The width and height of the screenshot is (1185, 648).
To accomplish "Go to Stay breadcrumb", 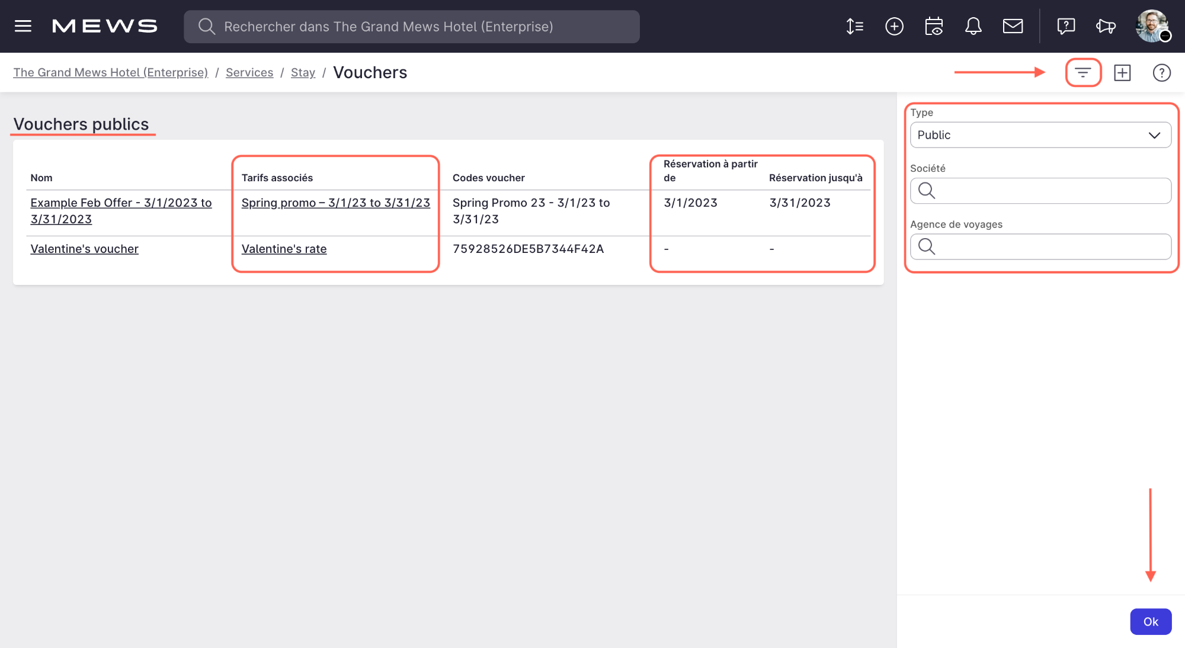I will pyautogui.click(x=303, y=72).
